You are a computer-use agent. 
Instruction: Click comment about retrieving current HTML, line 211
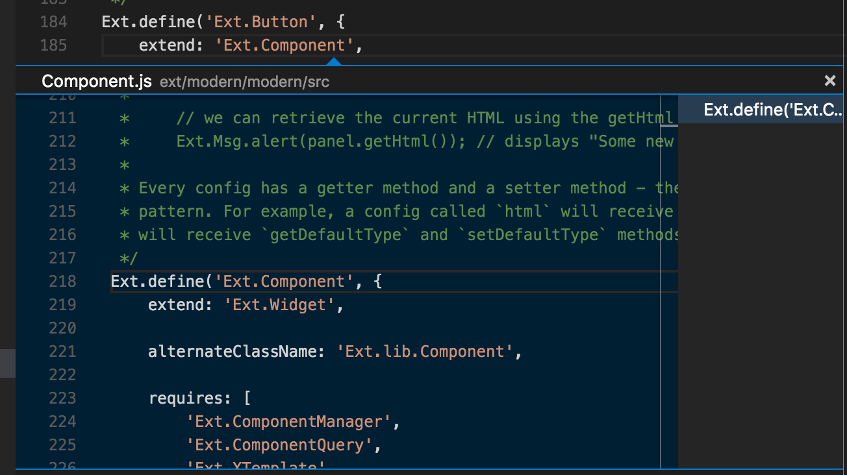[425, 118]
